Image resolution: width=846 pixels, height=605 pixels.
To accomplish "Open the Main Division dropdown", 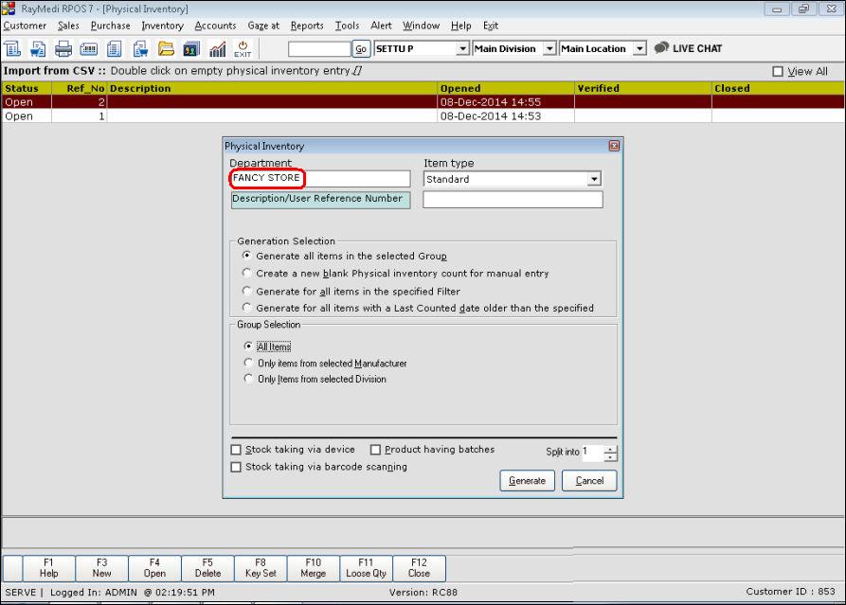I will (549, 48).
